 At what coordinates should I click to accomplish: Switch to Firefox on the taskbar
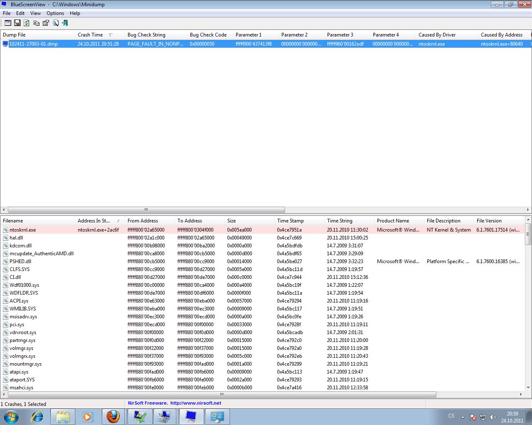[113, 417]
